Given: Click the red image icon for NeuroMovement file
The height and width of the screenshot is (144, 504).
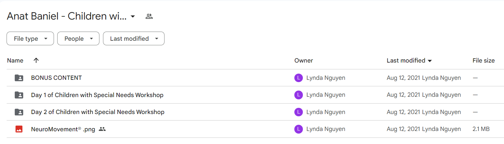Looking at the screenshot, I should pos(19,129).
